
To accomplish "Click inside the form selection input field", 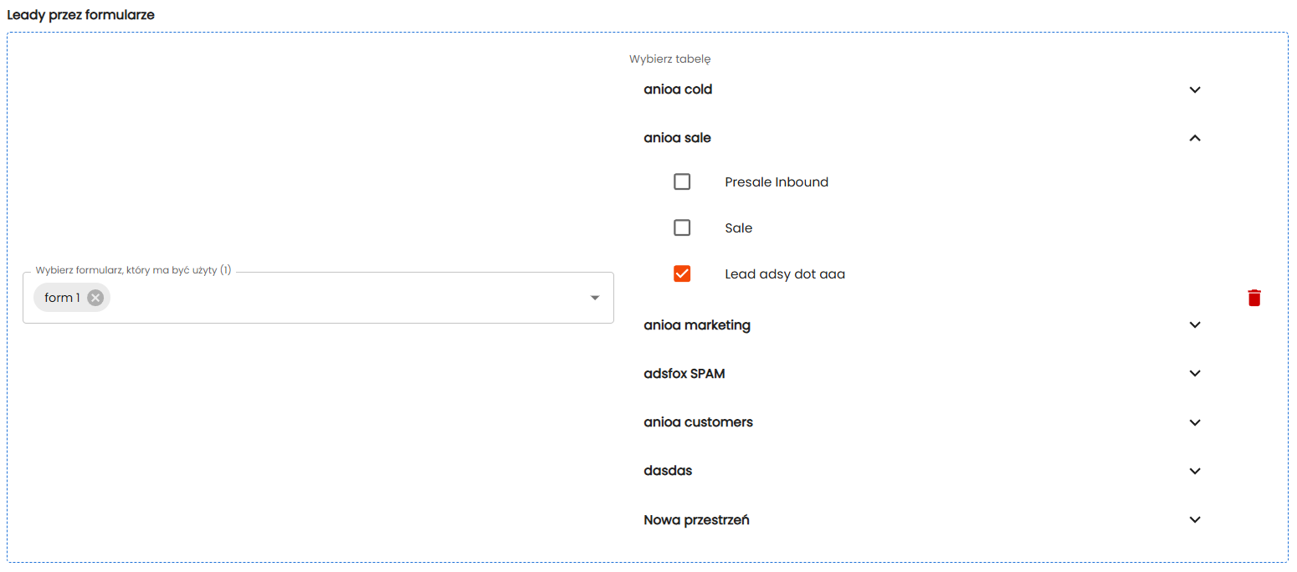I will [335, 298].
